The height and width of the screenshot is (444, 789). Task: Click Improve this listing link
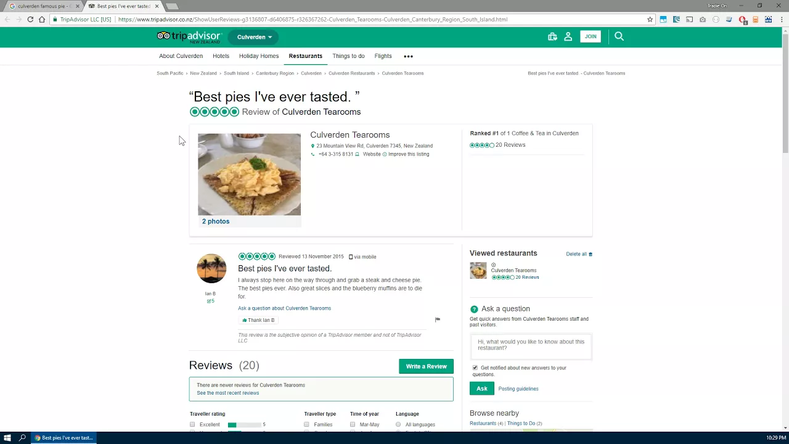pyautogui.click(x=409, y=154)
